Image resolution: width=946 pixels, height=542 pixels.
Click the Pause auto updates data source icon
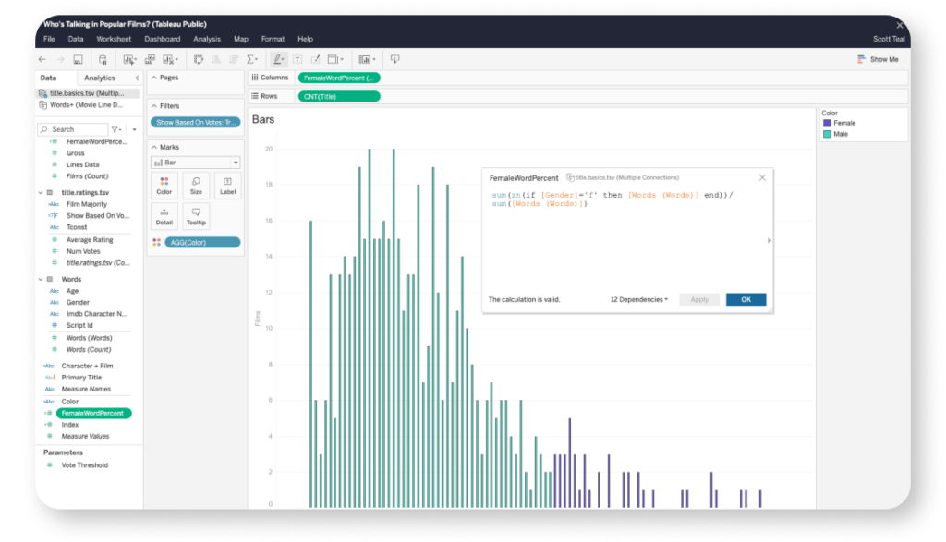[103, 59]
